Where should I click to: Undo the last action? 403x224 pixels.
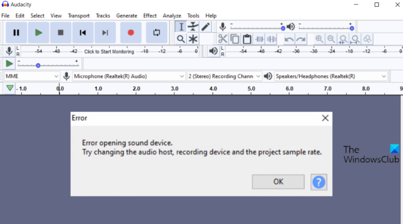tap(289, 39)
